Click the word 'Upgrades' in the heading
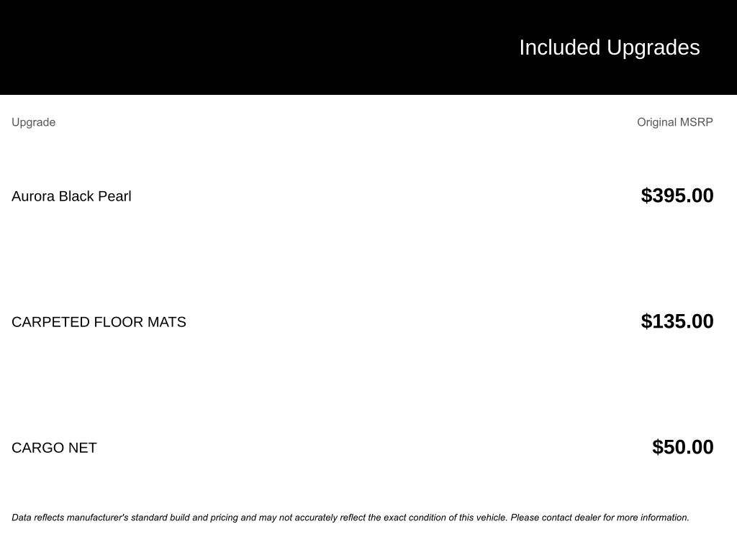 [x=653, y=47]
